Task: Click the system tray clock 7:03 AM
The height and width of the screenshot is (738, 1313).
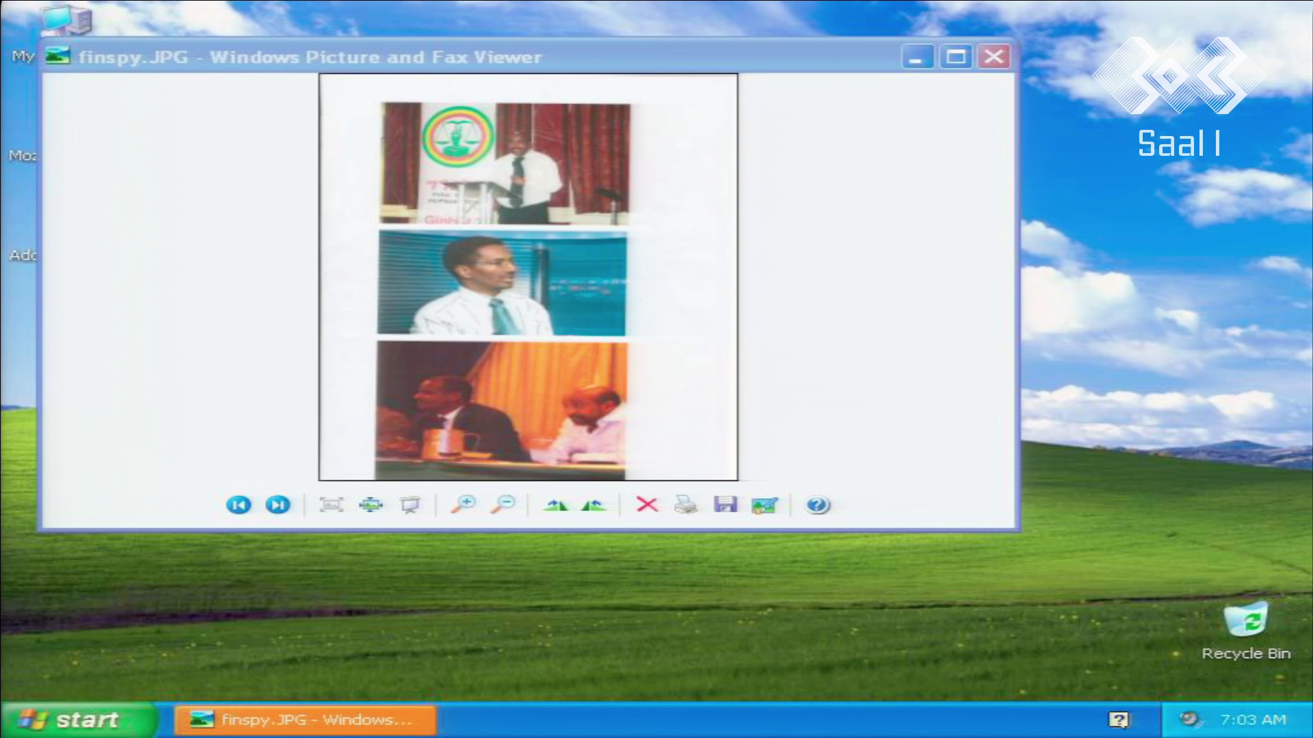Action: [1253, 720]
